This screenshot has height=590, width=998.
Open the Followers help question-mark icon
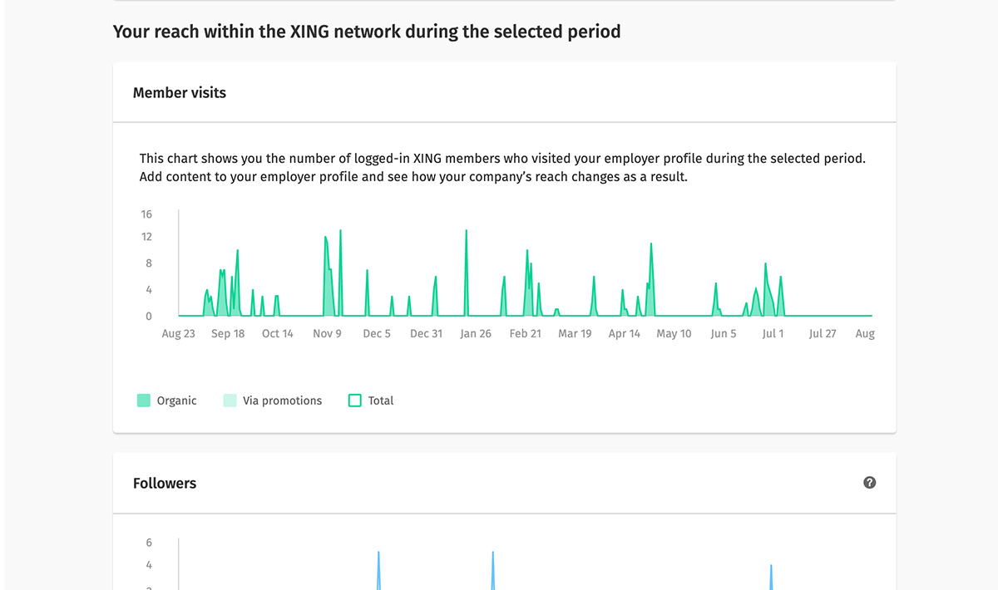click(870, 483)
